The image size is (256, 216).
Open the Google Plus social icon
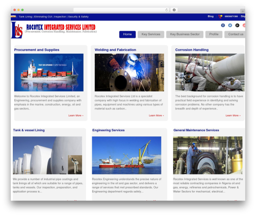pos(237,25)
